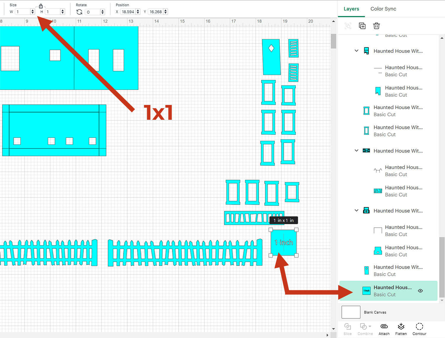Select the door piece with diamond cutout
This screenshot has width=445, height=338.
[271, 57]
